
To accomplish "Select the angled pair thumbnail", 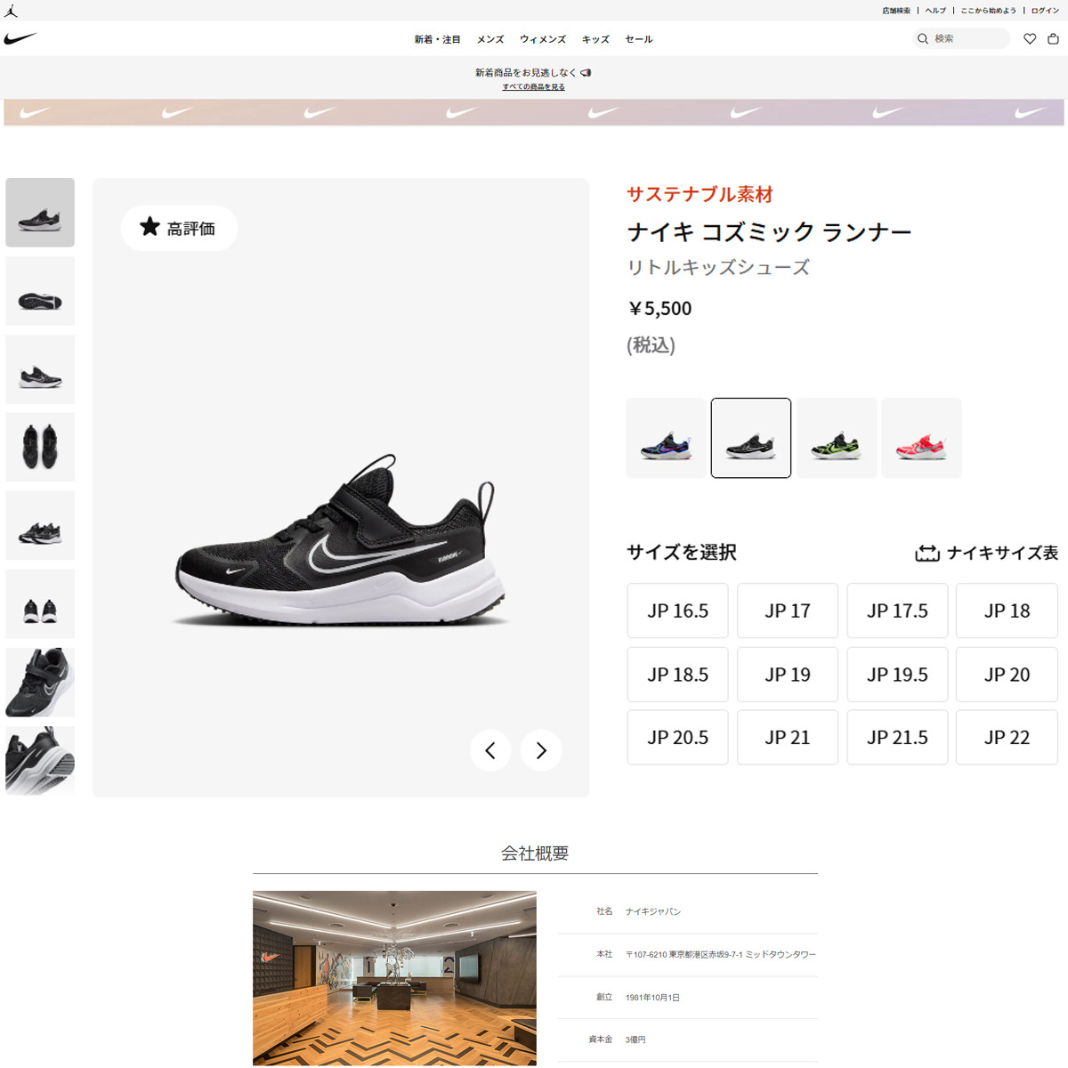I will pos(40,525).
